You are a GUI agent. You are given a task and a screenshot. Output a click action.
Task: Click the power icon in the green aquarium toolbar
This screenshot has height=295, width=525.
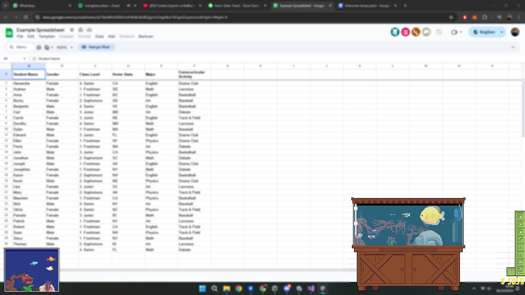point(520,270)
